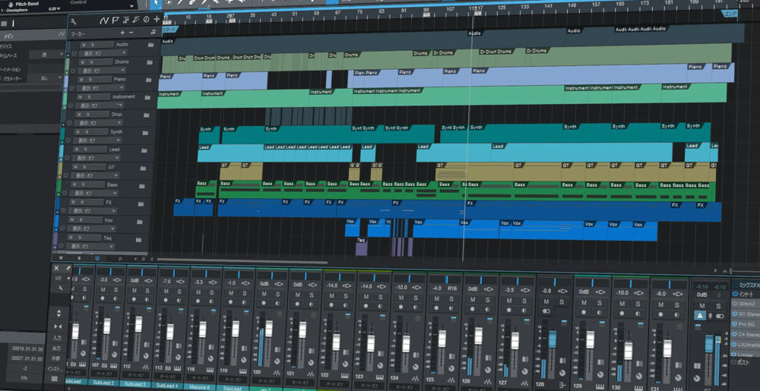760x391 pixels.
Task: Toggle Pro EQ insert power button
Action: click(735, 324)
